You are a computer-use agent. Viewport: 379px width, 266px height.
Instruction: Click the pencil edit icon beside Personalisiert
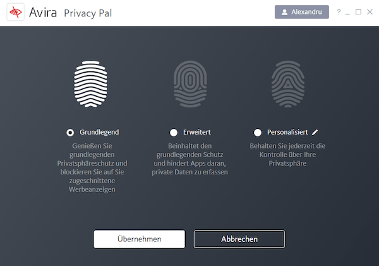(x=315, y=132)
